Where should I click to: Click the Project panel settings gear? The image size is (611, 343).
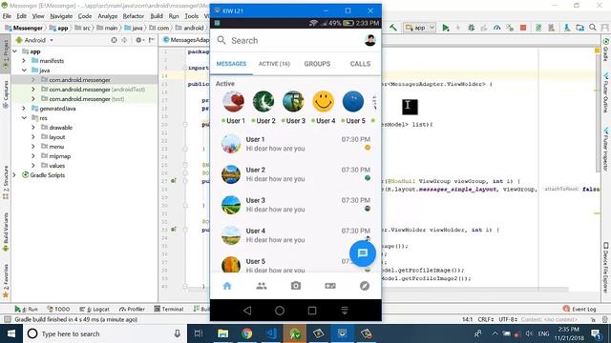tap(138, 40)
